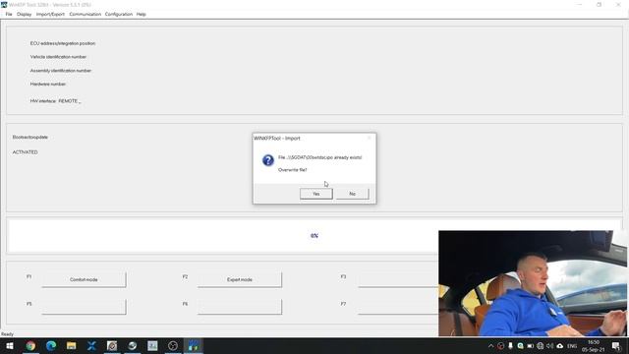Open the Import/Export menu
Image resolution: width=629 pixels, height=354 pixels.
pos(50,14)
